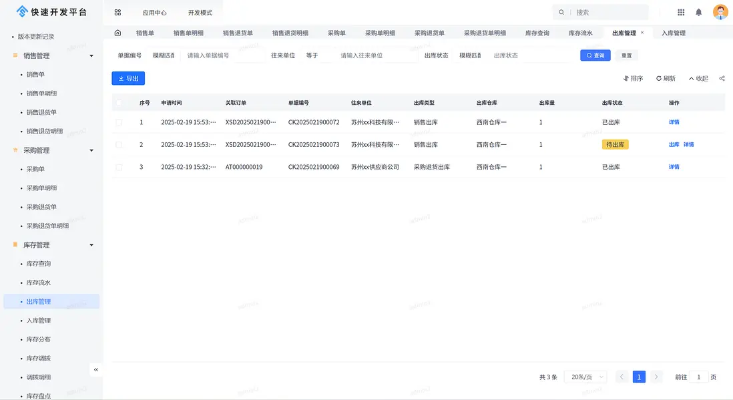The image size is (733, 400).
Task: Switch to the 库存流水 tab
Action: (x=581, y=33)
